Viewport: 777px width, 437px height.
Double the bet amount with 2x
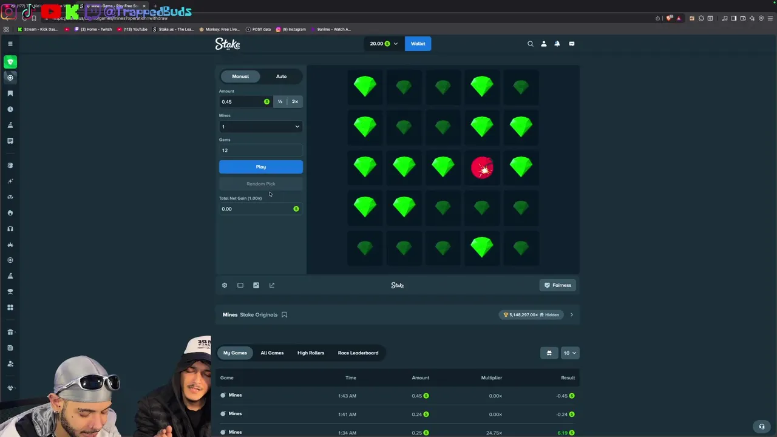[x=295, y=102]
